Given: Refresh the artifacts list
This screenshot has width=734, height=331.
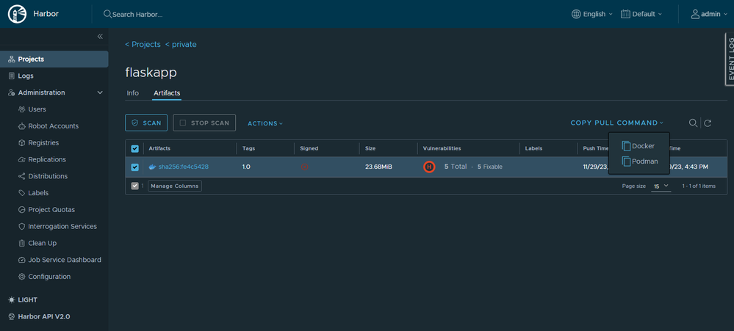Looking at the screenshot, I should point(708,123).
